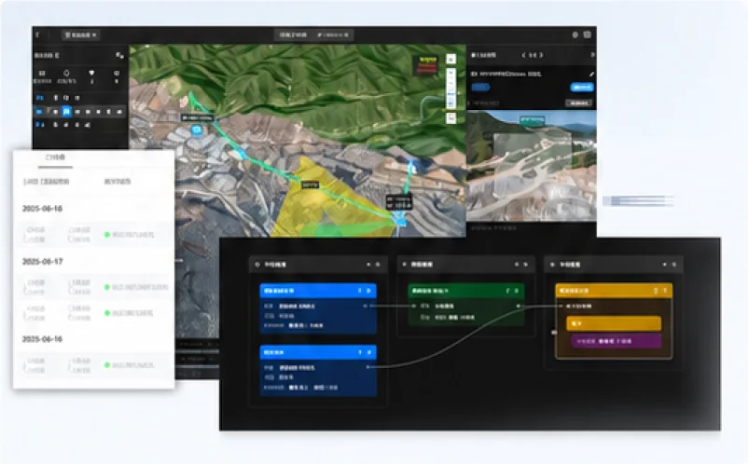Click the second icon on the lower blue node header
748x464 pixels.
click(x=368, y=352)
